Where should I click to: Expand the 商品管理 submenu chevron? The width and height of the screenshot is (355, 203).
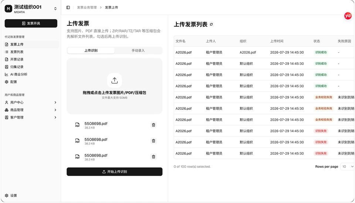[55, 110]
